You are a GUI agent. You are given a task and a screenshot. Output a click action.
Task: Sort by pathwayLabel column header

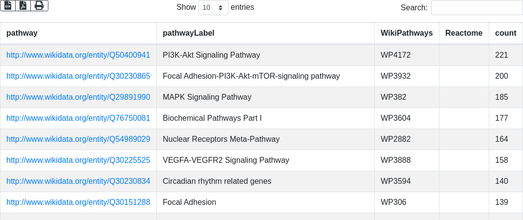[188, 33]
